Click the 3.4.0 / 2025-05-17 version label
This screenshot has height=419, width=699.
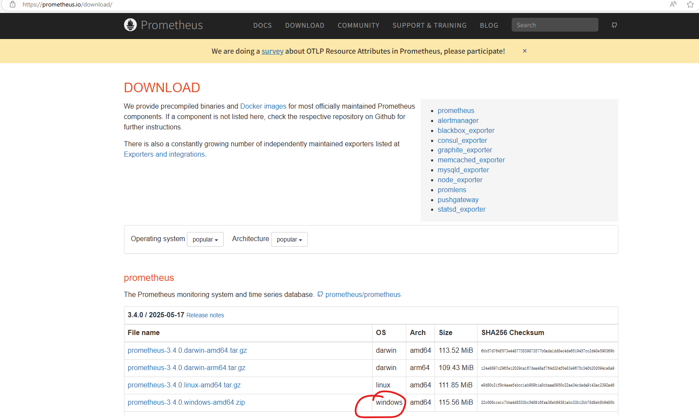click(x=156, y=315)
